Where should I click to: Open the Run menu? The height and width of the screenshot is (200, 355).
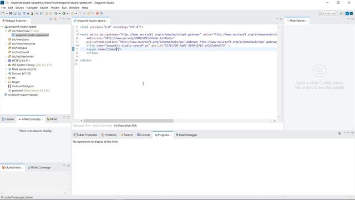[x=64, y=8]
